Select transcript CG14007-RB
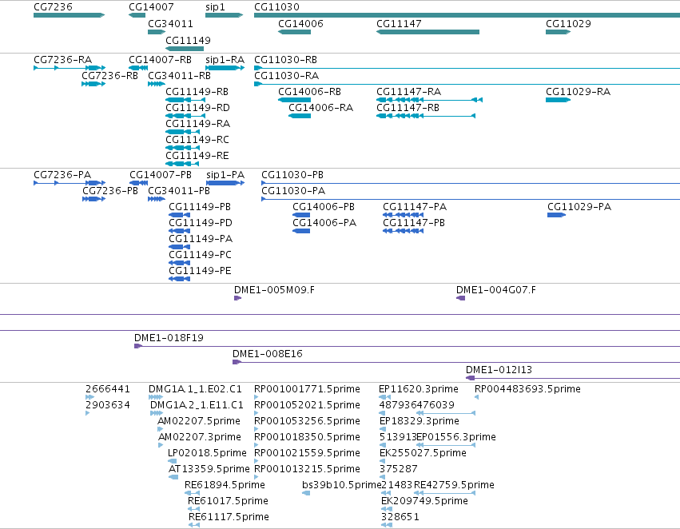This screenshot has height=529, width=680. 138,68
